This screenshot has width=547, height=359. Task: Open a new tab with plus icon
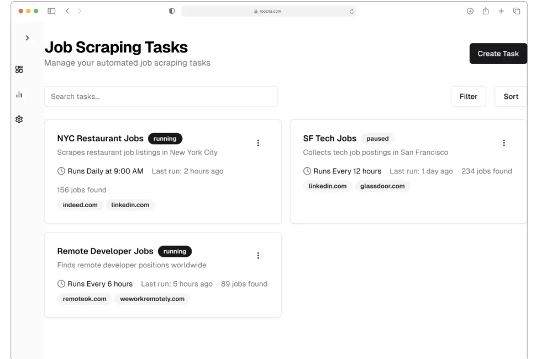tap(501, 11)
